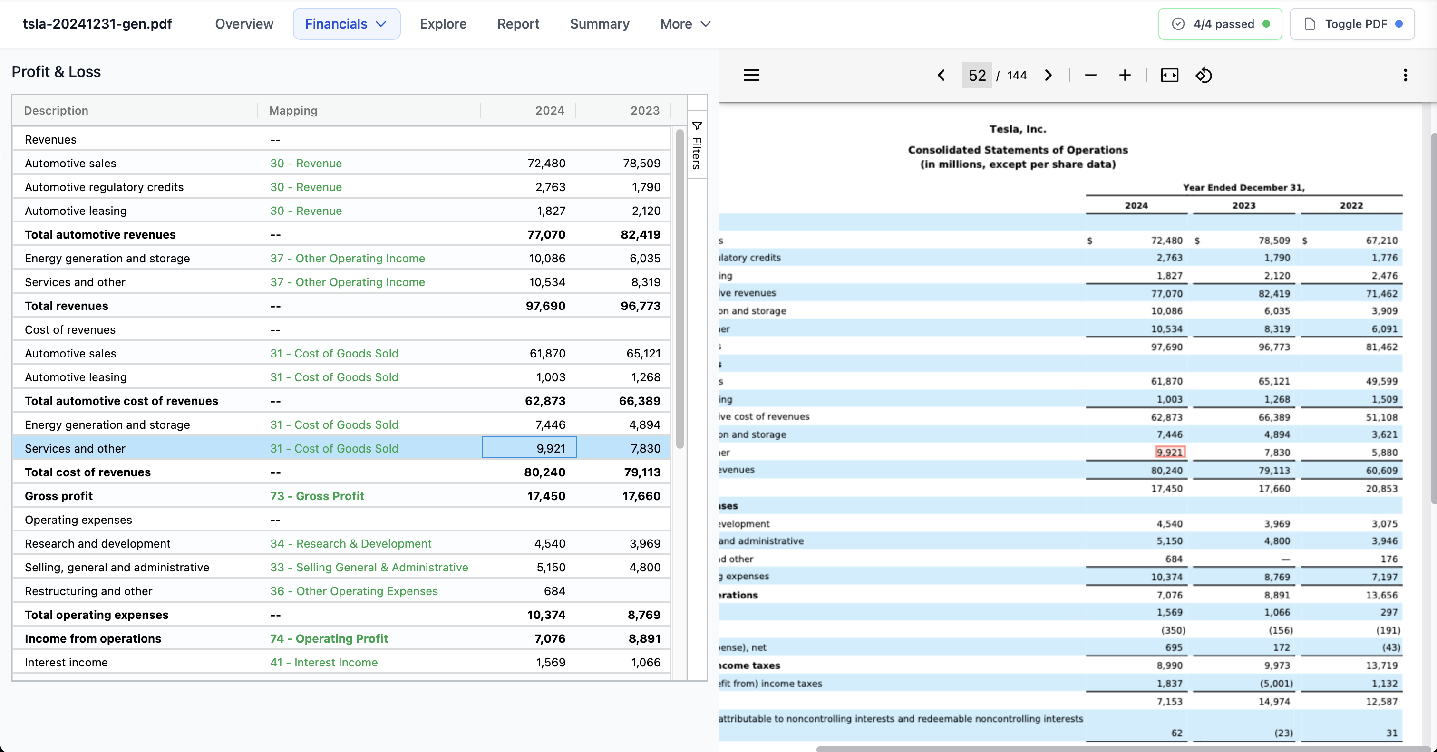Open PDF viewer three-dot options menu
Viewport: 1437px width, 752px height.
(1405, 75)
